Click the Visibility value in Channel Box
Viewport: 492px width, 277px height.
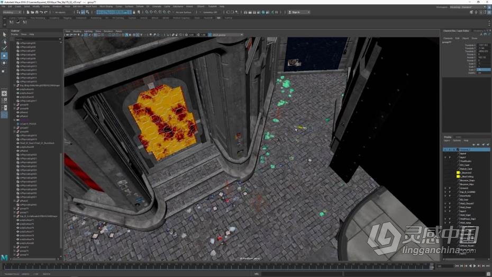pos(483,73)
